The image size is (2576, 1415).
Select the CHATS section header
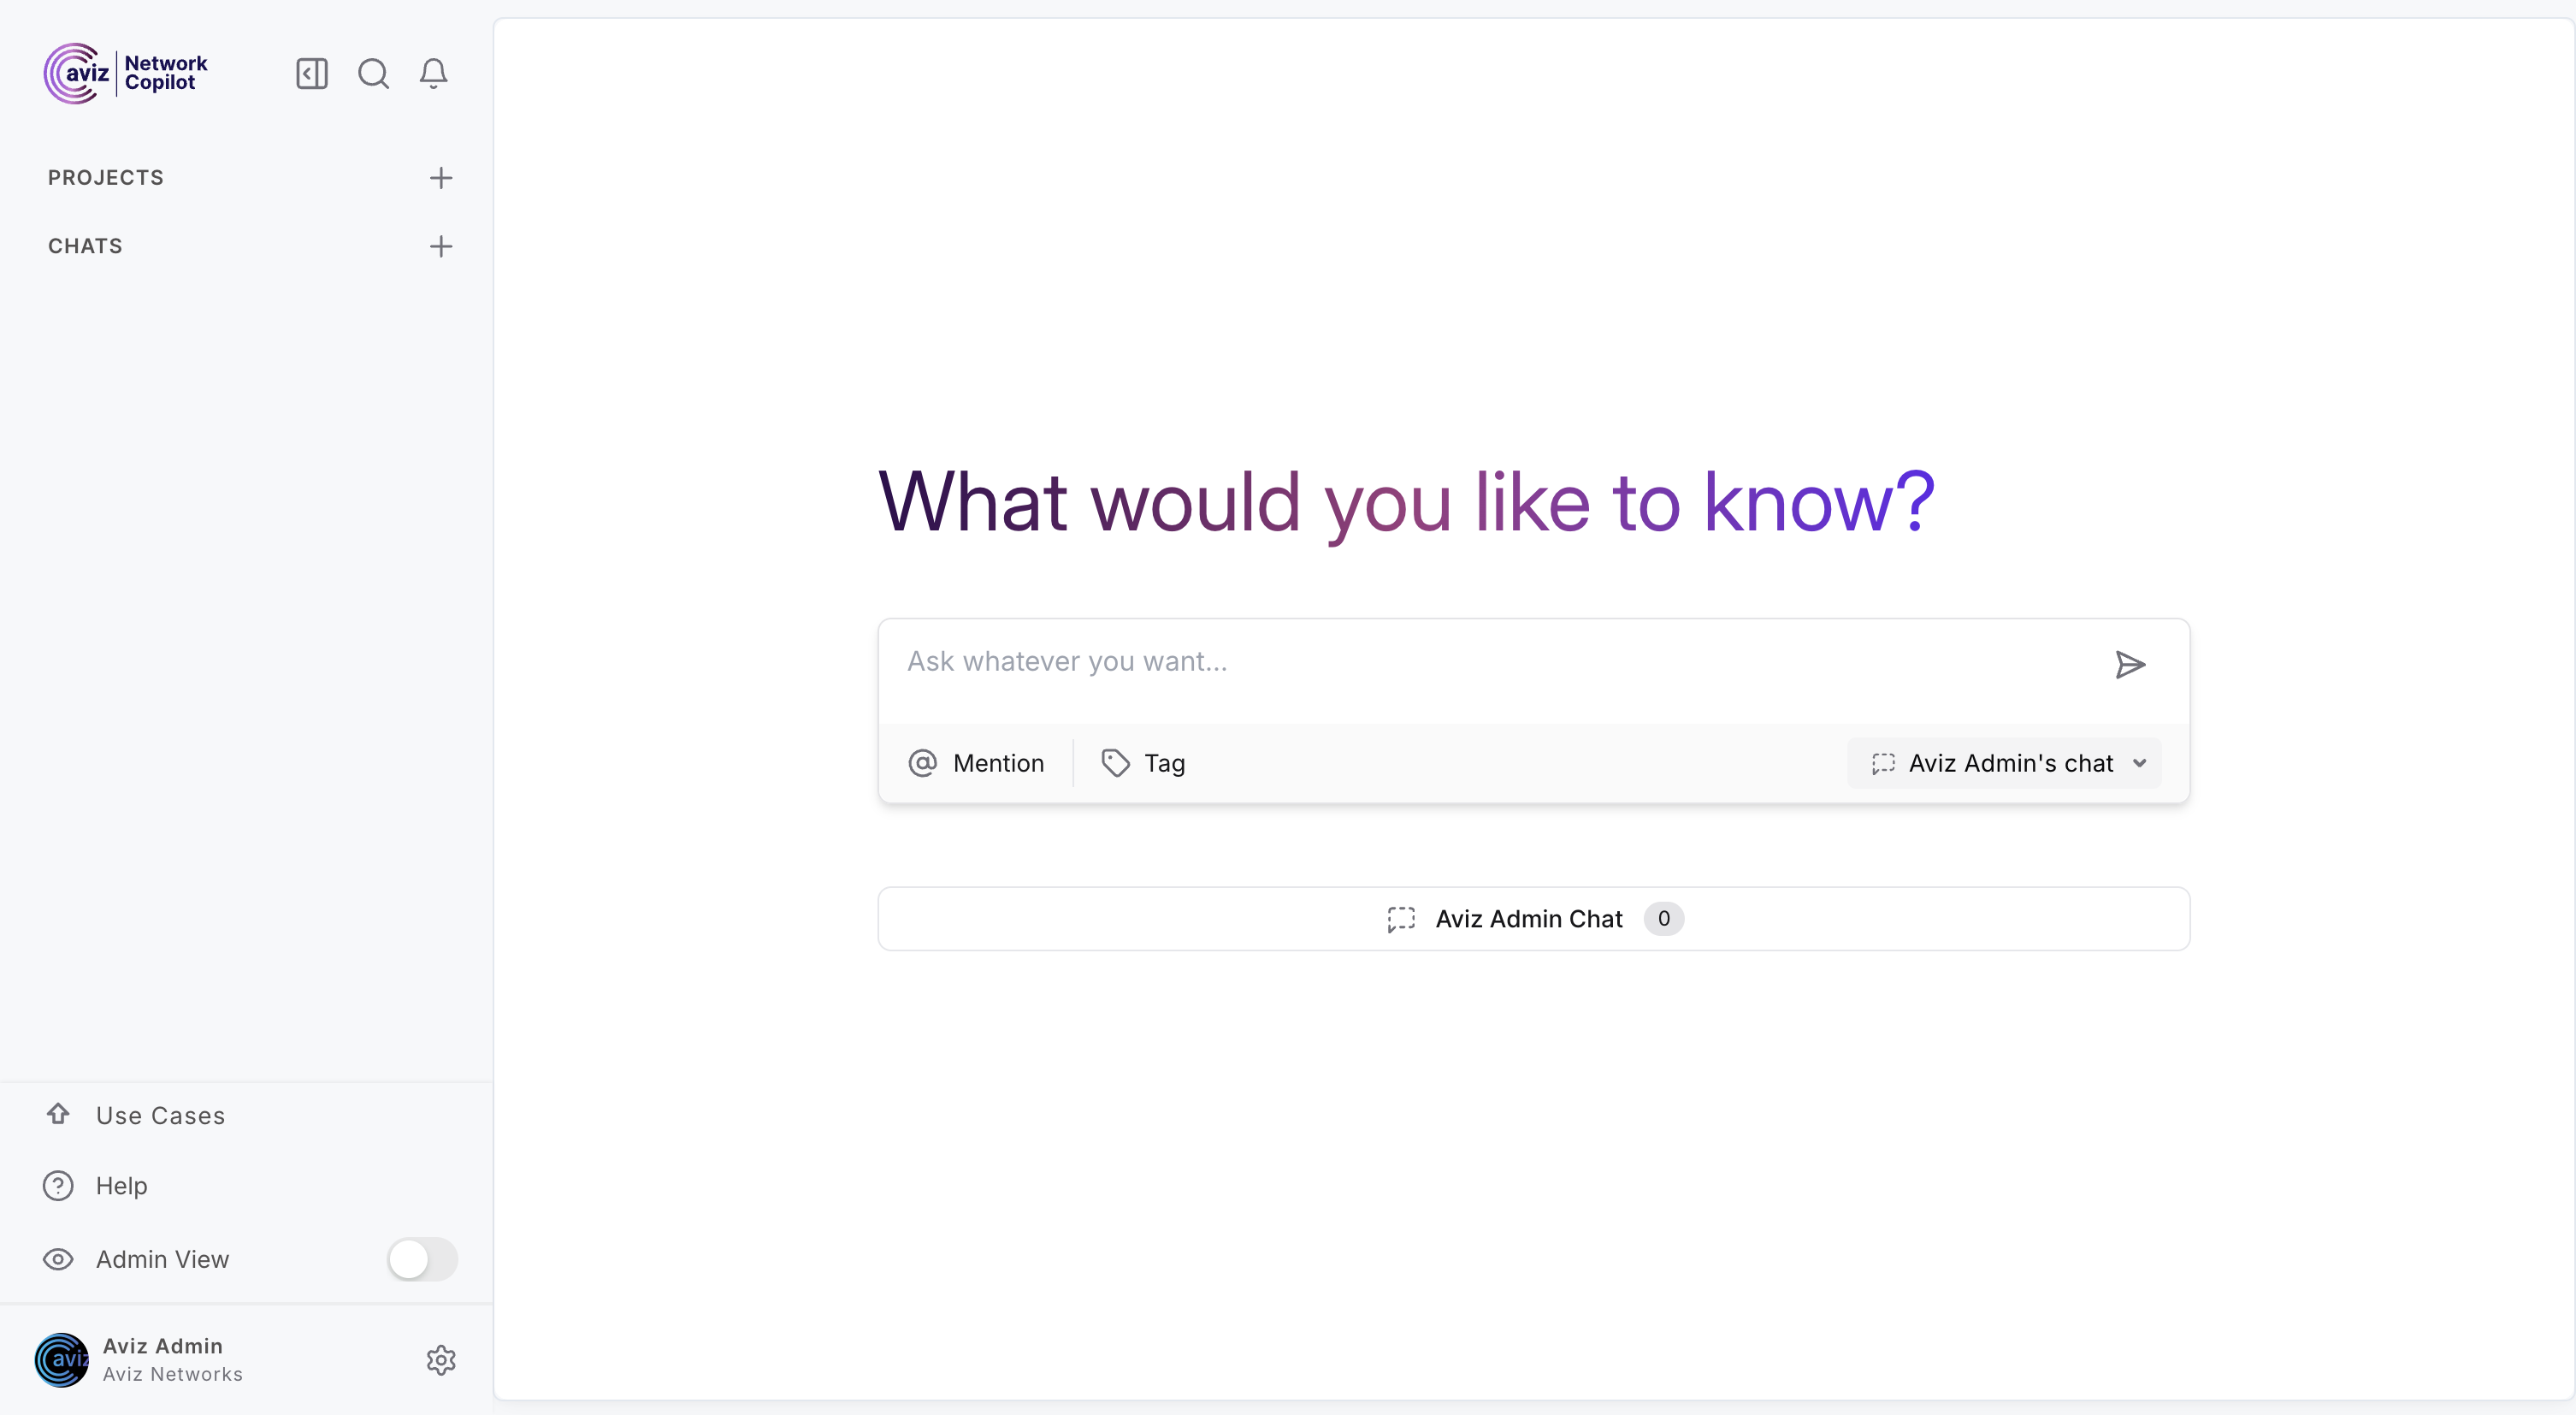[85, 246]
